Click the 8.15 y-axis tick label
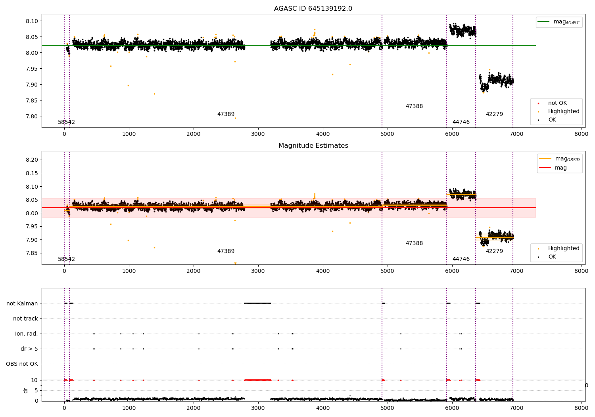Screen dimensions: 595x417 coord(32,173)
